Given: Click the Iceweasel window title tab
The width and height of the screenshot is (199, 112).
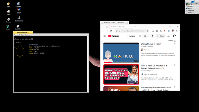Looking at the screenshot, I should pyautogui.click(x=114, y=23).
